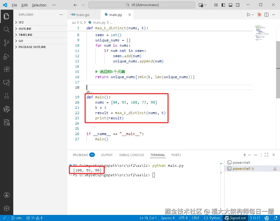Switch to the PROBLEMS panel tab
This screenshot has height=221, width=280.
(x=83, y=155)
